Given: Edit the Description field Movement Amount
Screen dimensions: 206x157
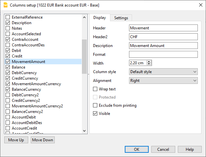Looking at the screenshot, I should click(x=163, y=46).
